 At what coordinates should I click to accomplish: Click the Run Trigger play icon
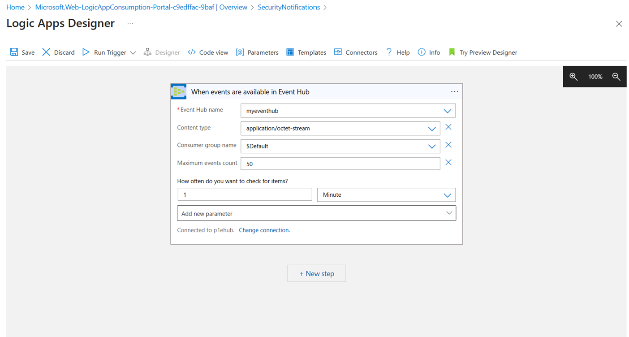(86, 52)
